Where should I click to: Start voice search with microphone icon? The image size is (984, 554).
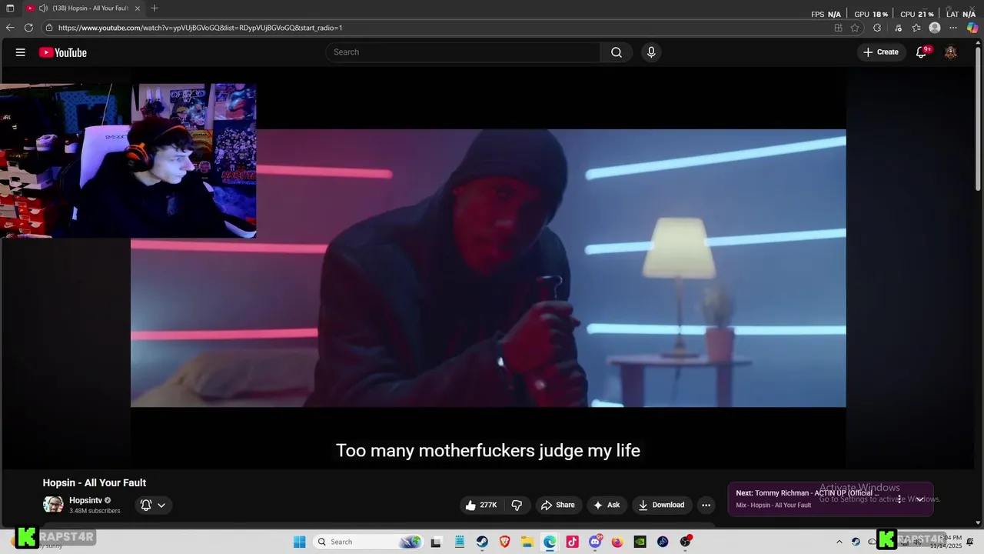click(x=651, y=52)
